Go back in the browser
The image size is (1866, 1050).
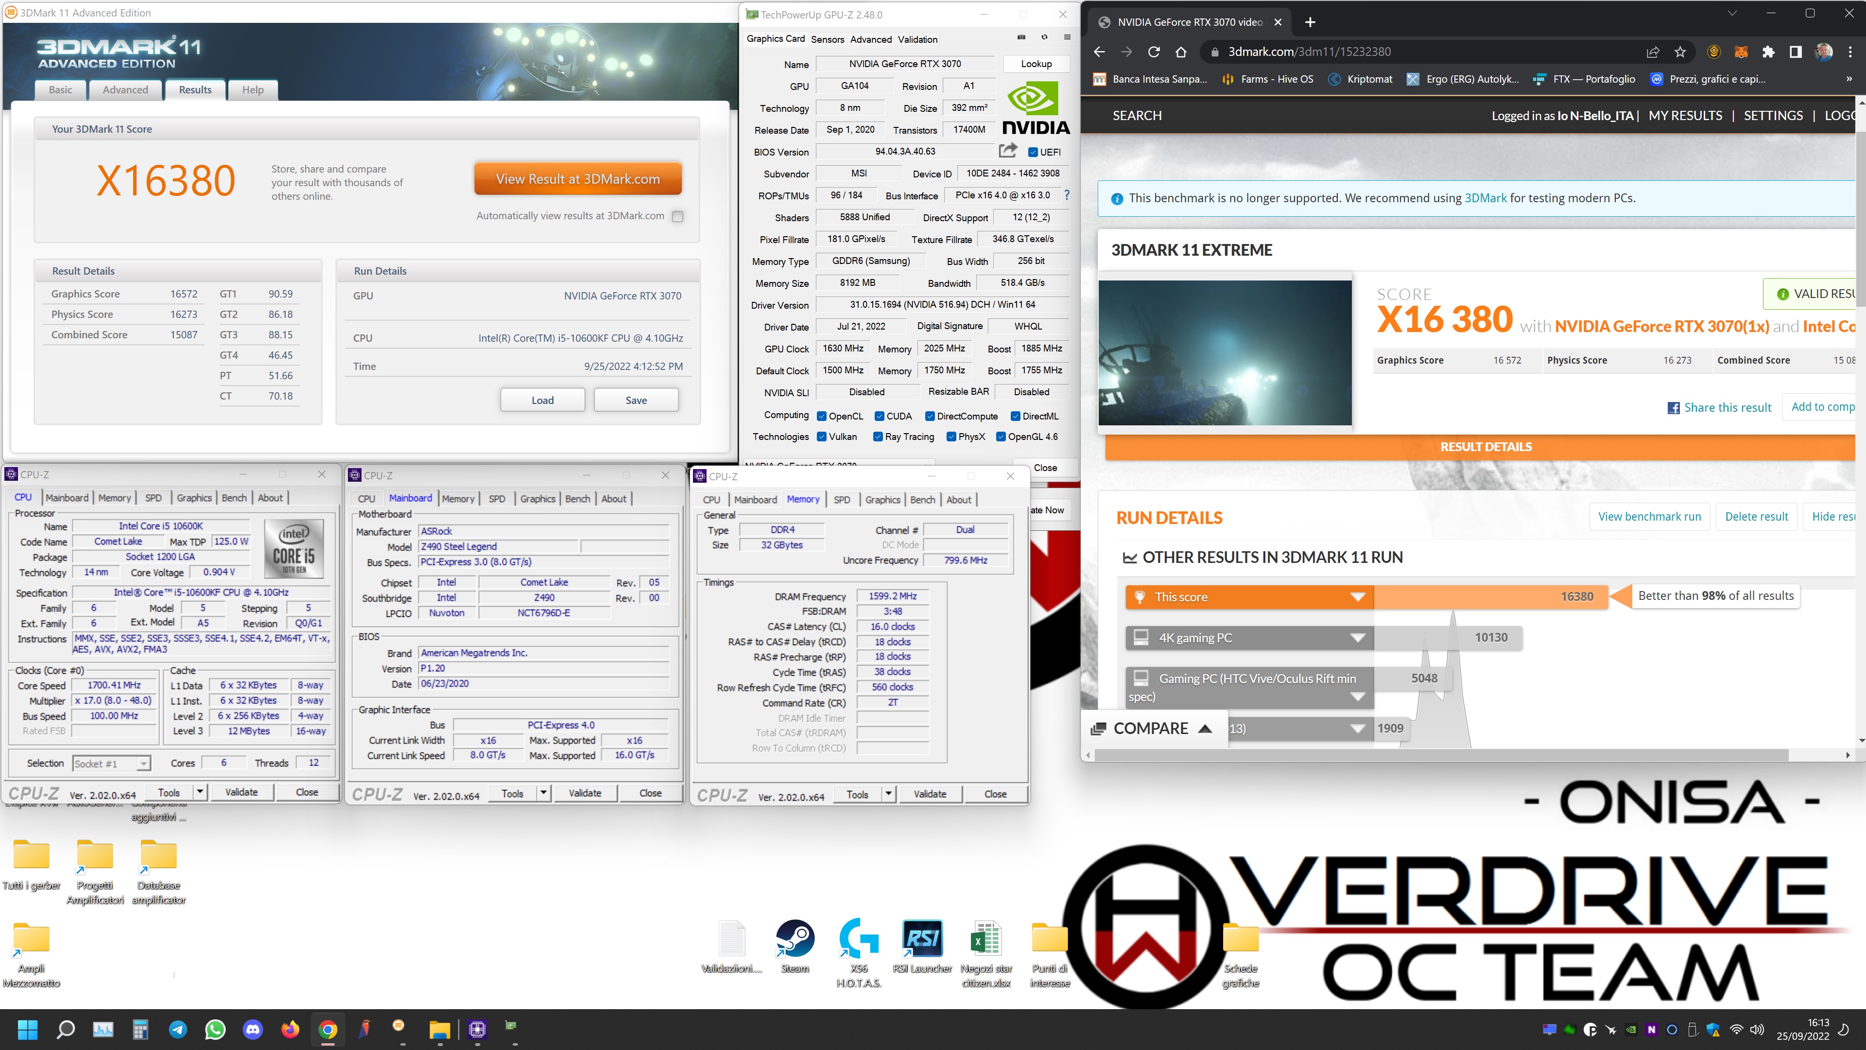1100,52
